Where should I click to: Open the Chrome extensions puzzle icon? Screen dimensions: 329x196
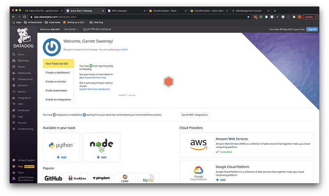click(294, 17)
